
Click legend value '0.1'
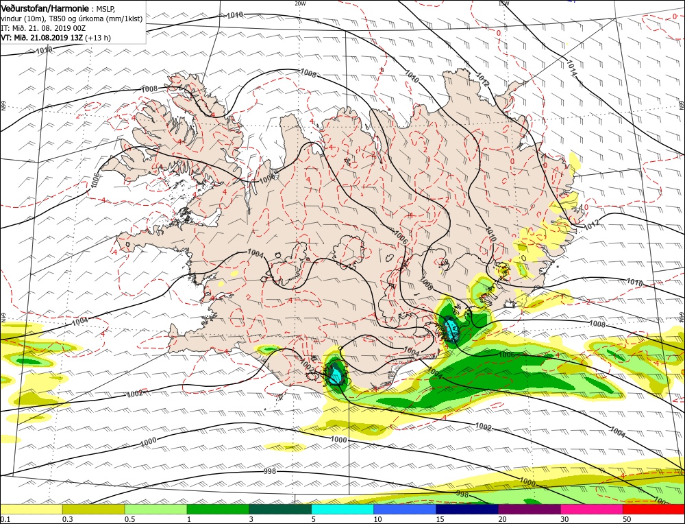(x=4, y=519)
